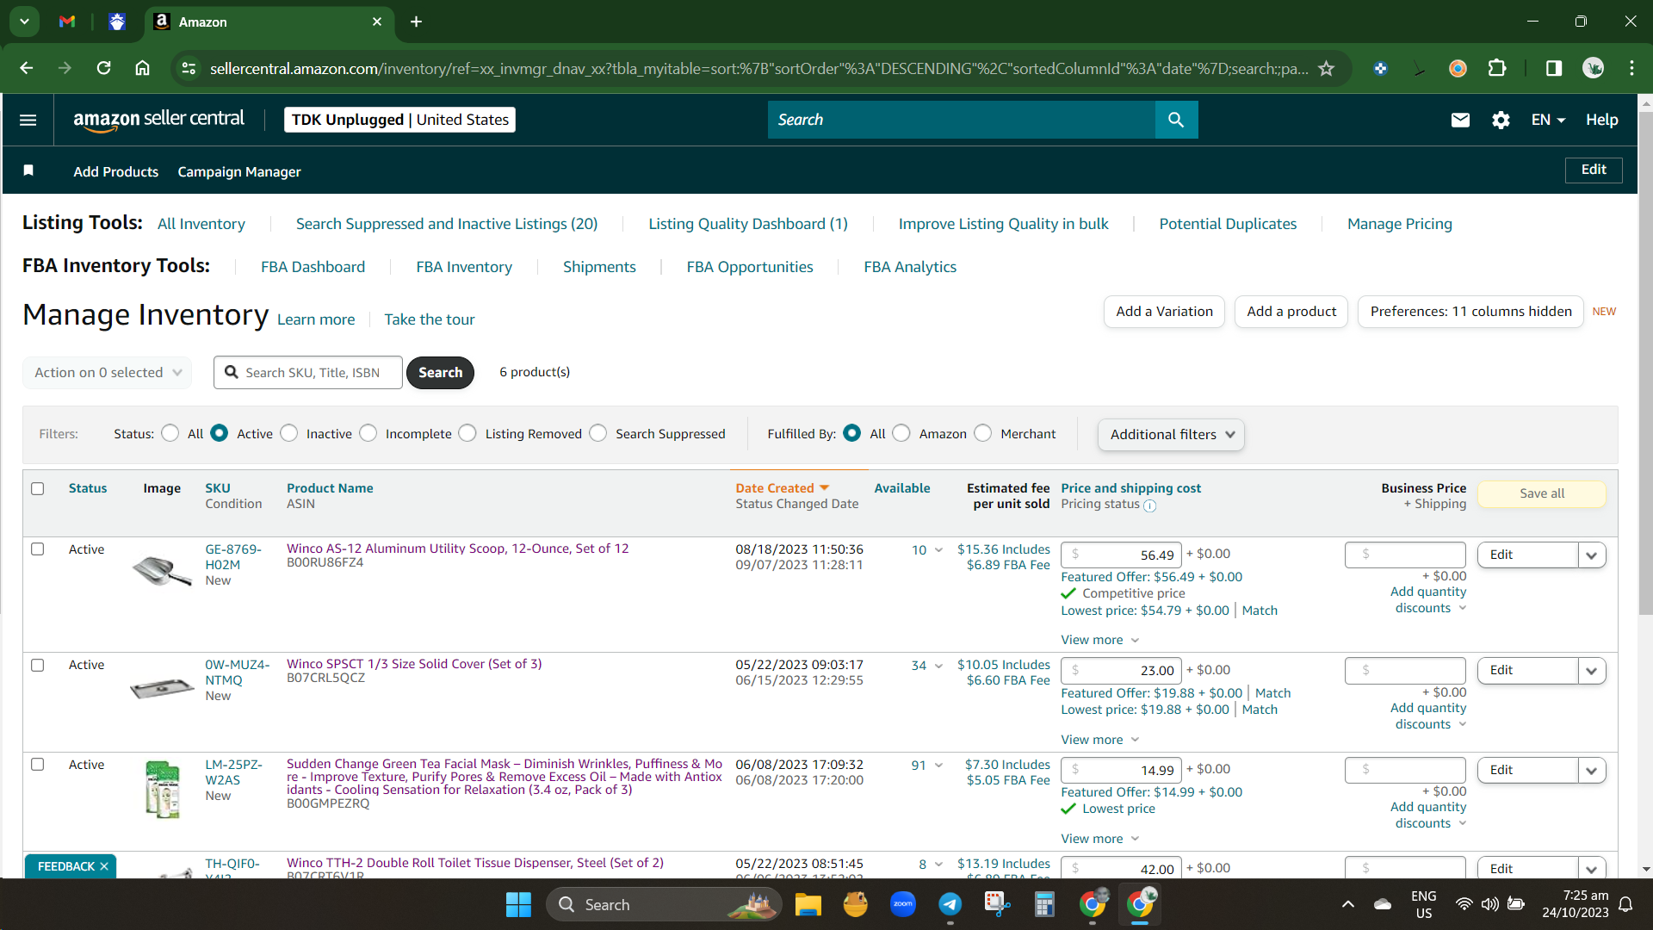Click Match next to Lowest price $54.79
Screen dimensions: 1653x930
tap(1260, 611)
